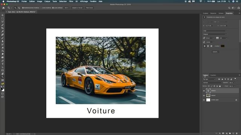
Task: Open the Affichage menu
Action: pos(84,1)
